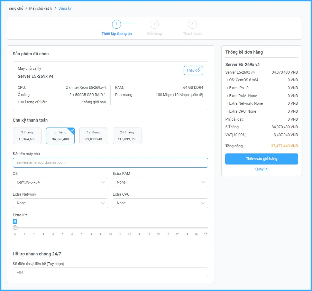Expand the Extra Network order line chevron
Image resolution: width=312 pixels, height=291 pixels.
tap(227, 104)
